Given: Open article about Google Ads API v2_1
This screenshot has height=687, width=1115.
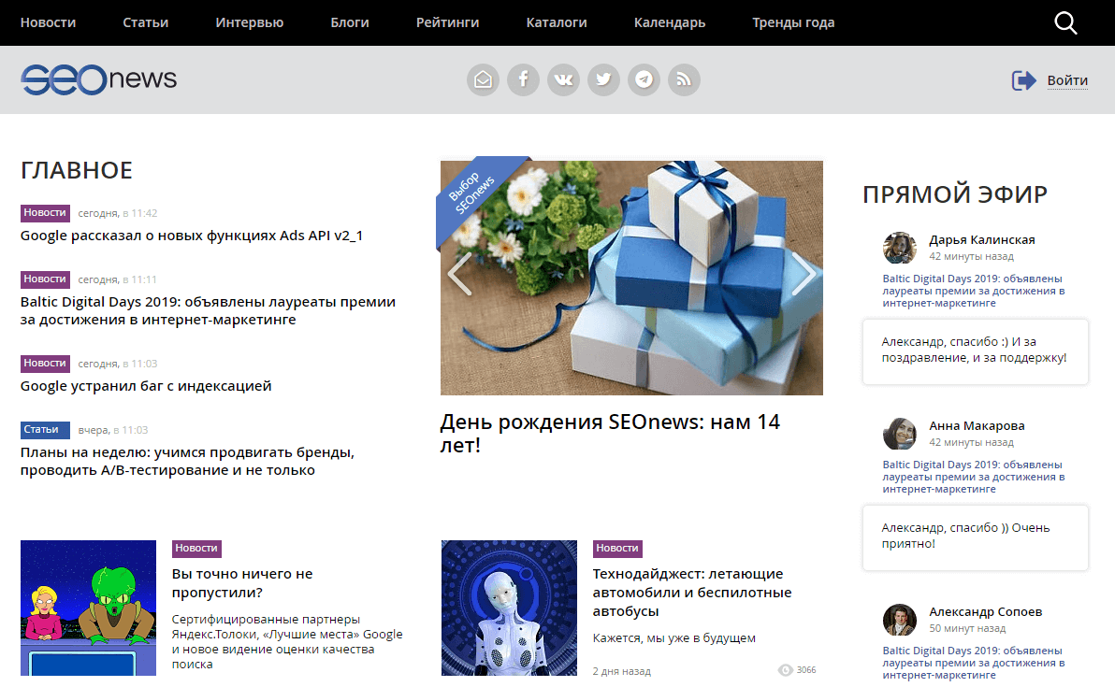Looking at the screenshot, I should tap(192, 236).
